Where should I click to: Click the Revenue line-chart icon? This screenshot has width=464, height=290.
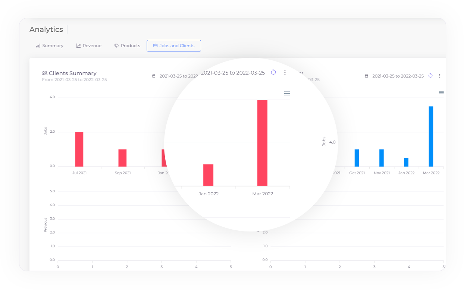[x=78, y=45]
